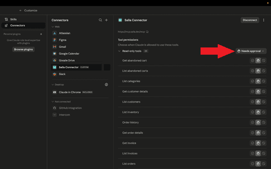Select Salla Connector in the list
271x169 pixels.
pyautogui.click(x=76, y=67)
